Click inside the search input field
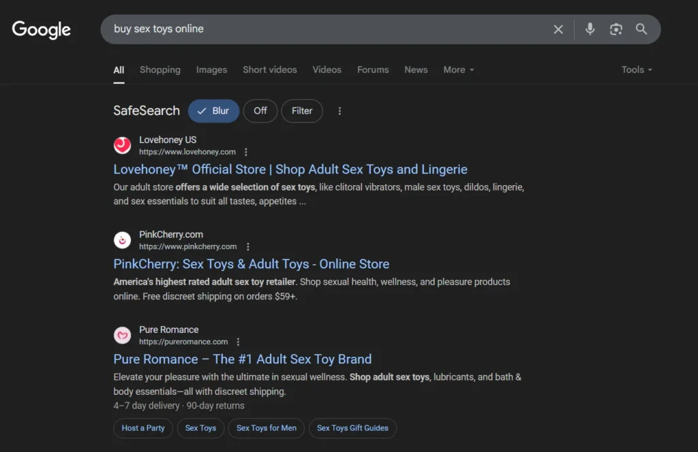 click(x=329, y=29)
